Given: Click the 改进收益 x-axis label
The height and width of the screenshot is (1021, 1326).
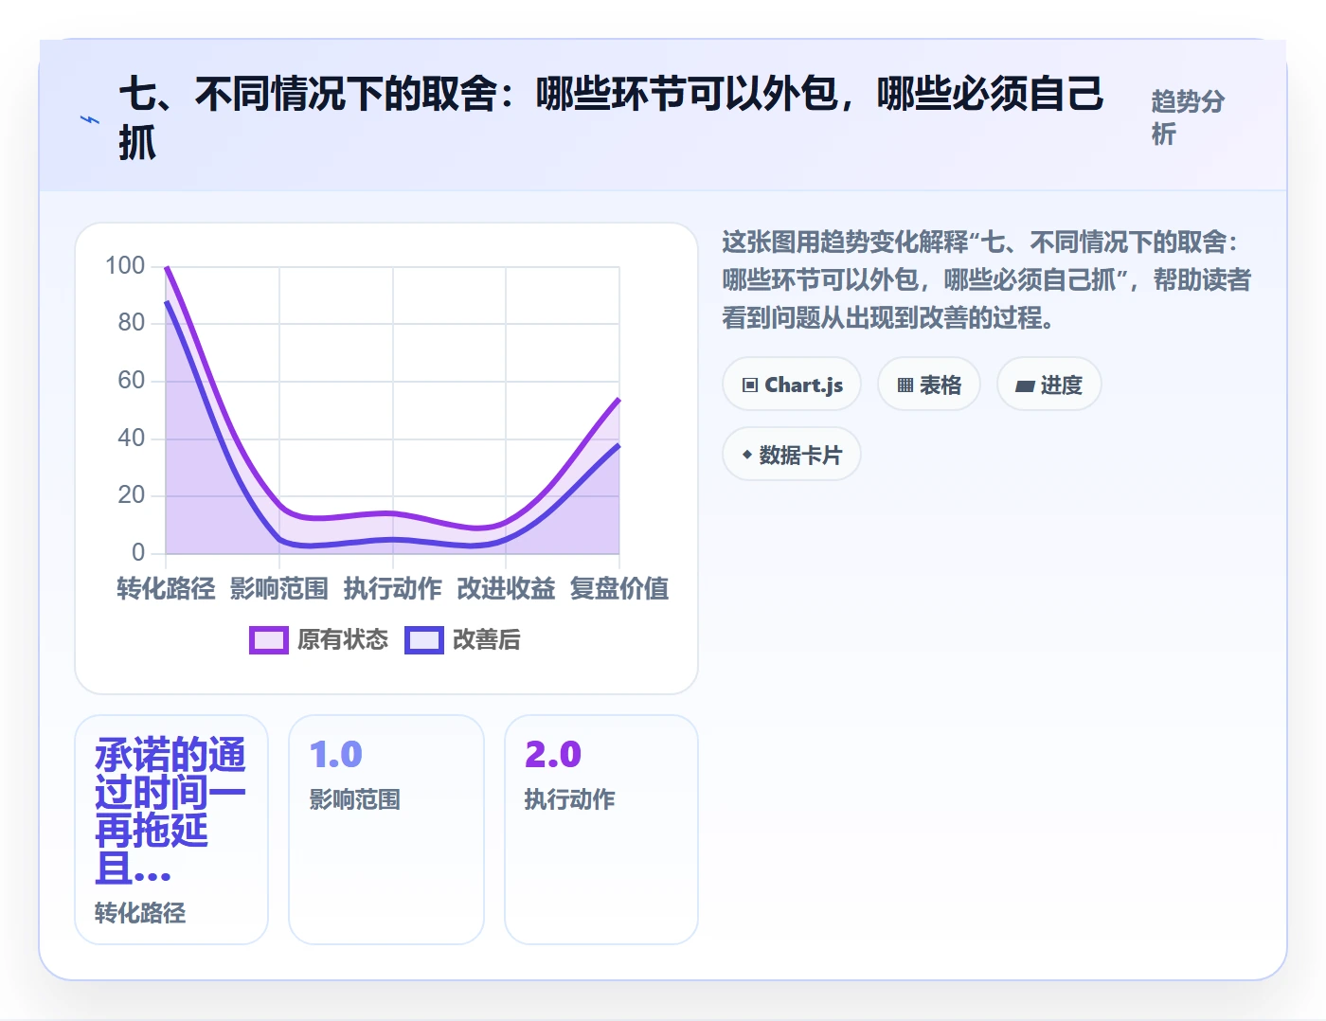Looking at the screenshot, I should (506, 589).
